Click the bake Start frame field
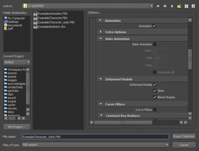 (x=160, y=51)
